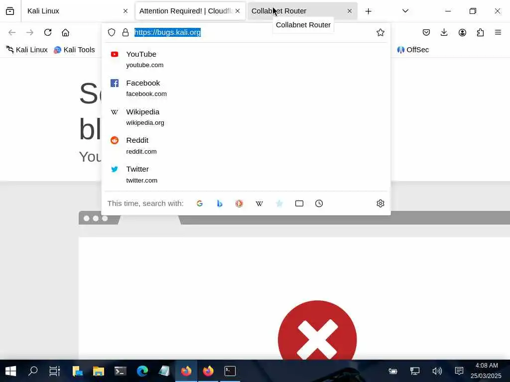Open the Firefox home page
The width and height of the screenshot is (510, 382).
pos(65,32)
